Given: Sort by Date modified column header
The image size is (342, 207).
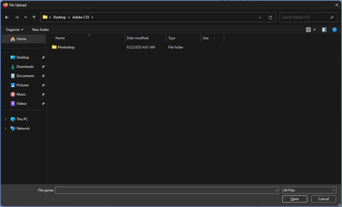Looking at the screenshot, I should click(138, 38).
